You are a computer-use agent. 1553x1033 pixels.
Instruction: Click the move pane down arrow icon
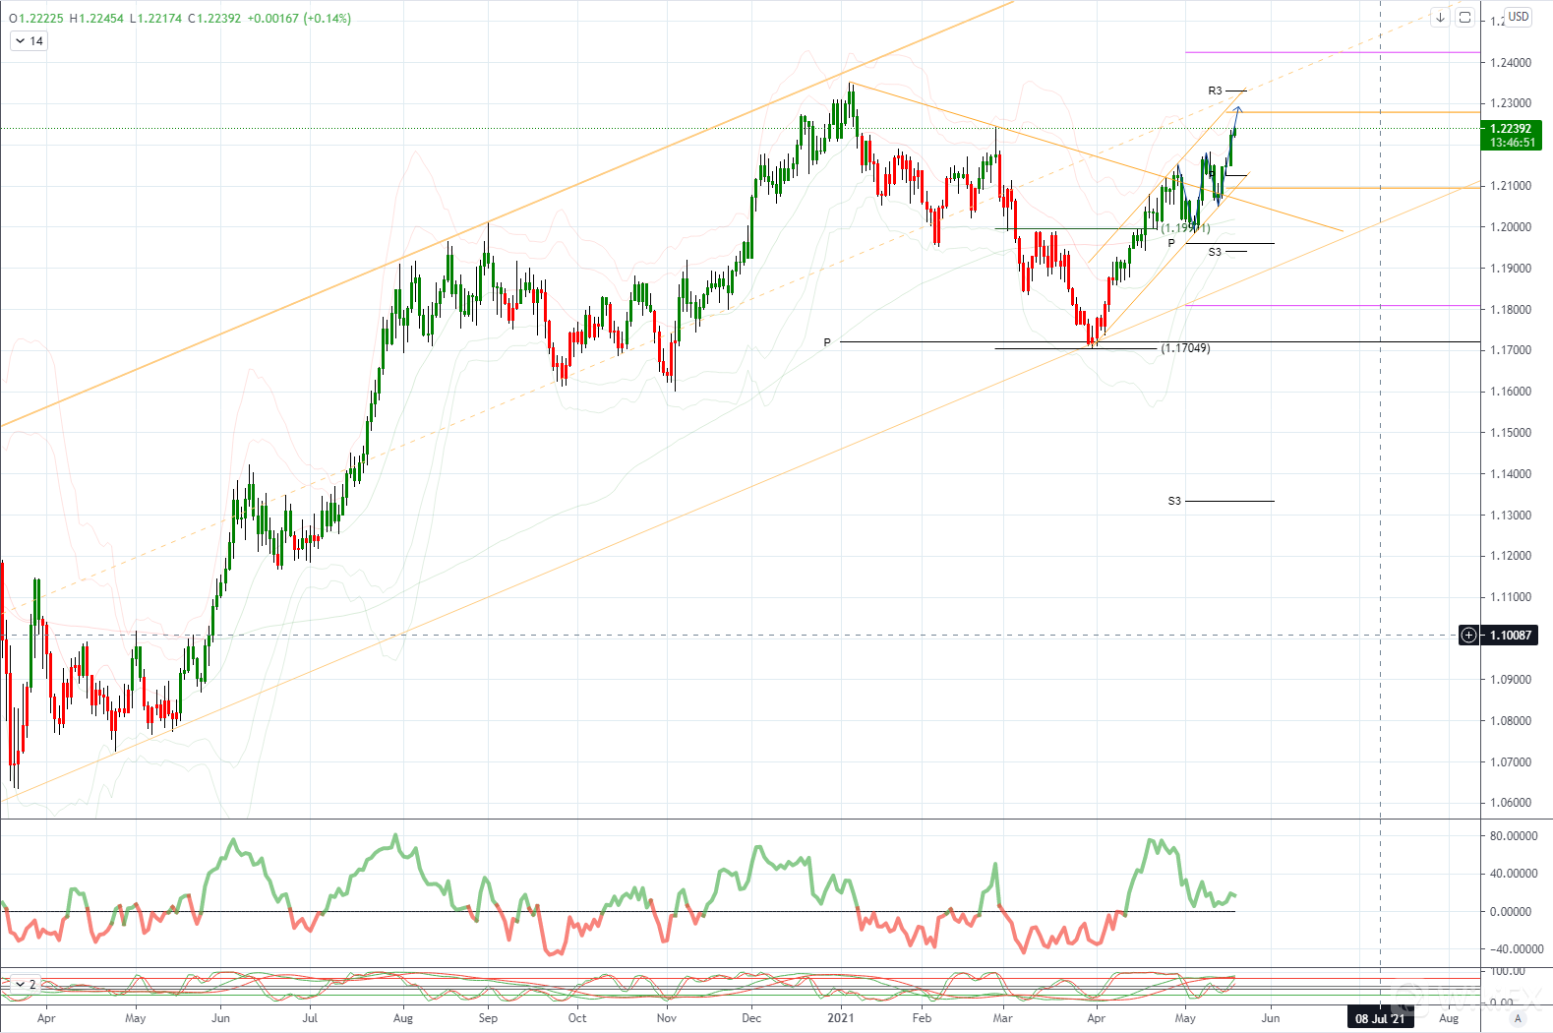pyautogui.click(x=1440, y=18)
